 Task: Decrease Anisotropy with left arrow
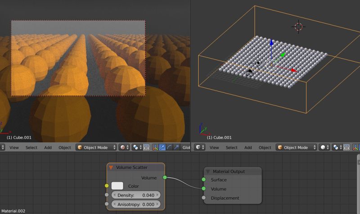(114, 204)
